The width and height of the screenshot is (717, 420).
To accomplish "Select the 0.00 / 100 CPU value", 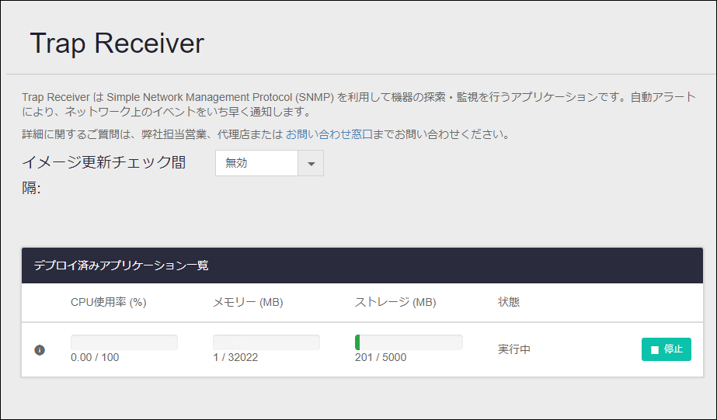I will click(x=95, y=357).
